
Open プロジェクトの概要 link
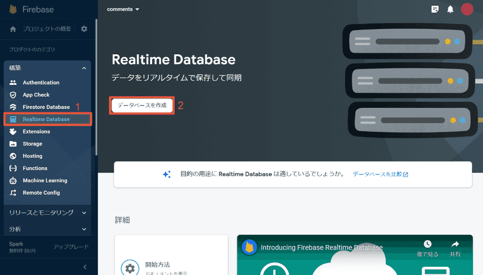[47, 29]
